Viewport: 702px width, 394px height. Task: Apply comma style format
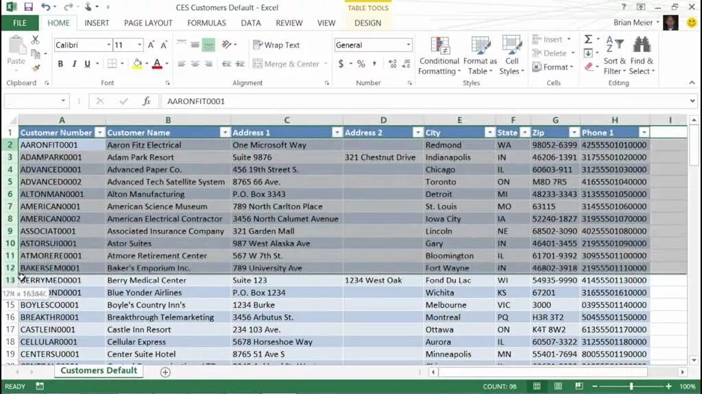pos(374,64)
